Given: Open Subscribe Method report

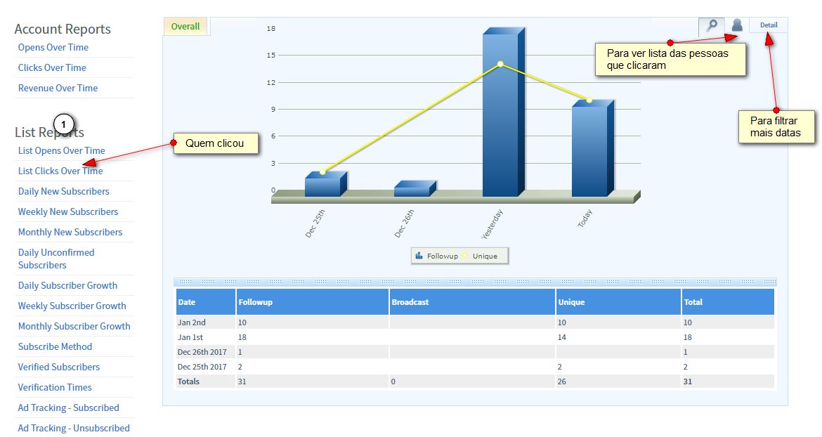Looking at the screenshot, I should 55,346.
